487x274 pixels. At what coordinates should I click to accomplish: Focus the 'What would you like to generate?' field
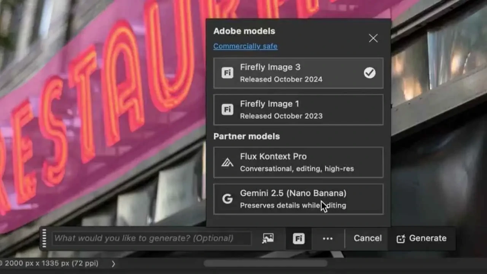pyautogui.click(x=151, y=239)
